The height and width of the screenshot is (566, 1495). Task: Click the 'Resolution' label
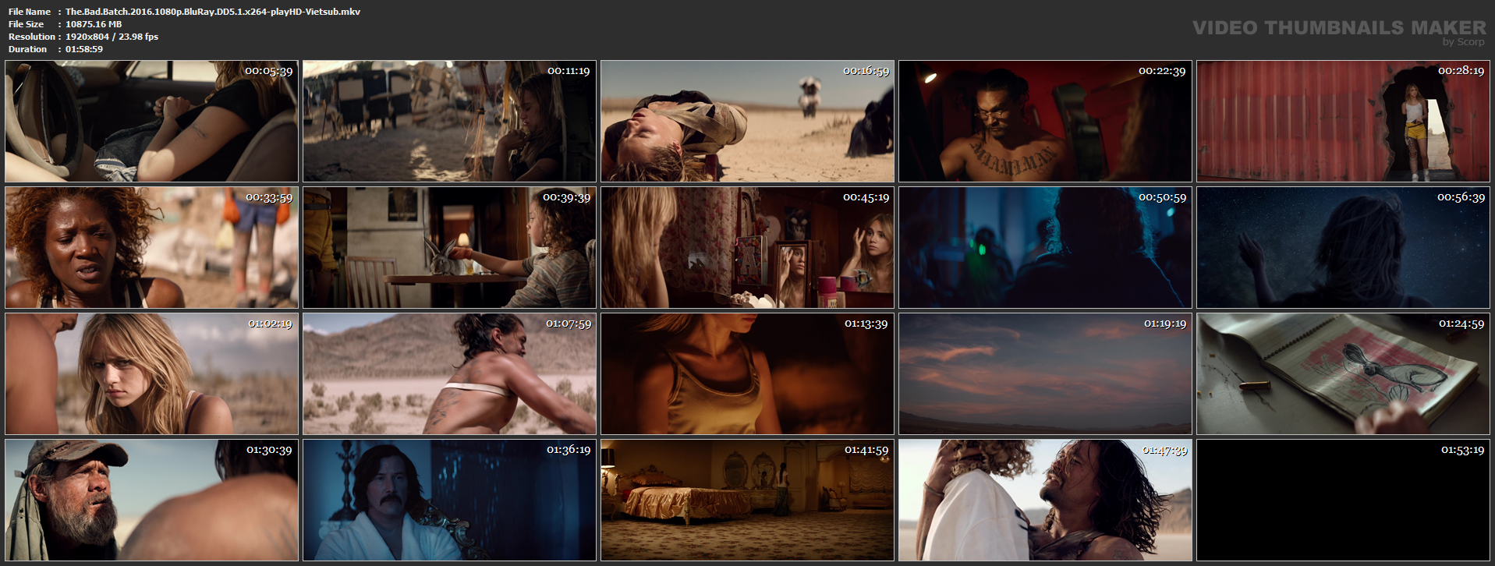click(32, 37)
